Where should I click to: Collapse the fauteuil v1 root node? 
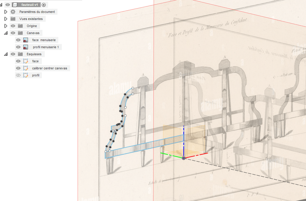click(x=1, y=5)
